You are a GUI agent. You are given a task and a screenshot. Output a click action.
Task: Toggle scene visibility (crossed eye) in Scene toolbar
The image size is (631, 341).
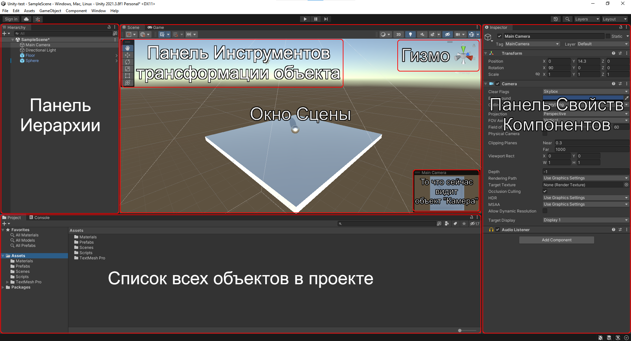[x=447, y=34]
